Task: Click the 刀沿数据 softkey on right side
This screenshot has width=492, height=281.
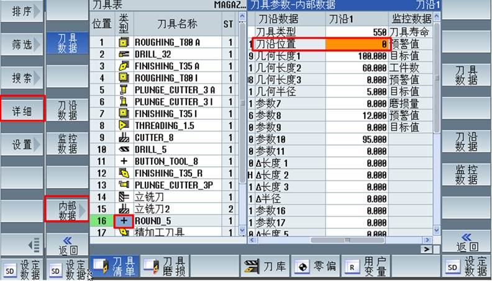Action: click(x=466, y=141)
